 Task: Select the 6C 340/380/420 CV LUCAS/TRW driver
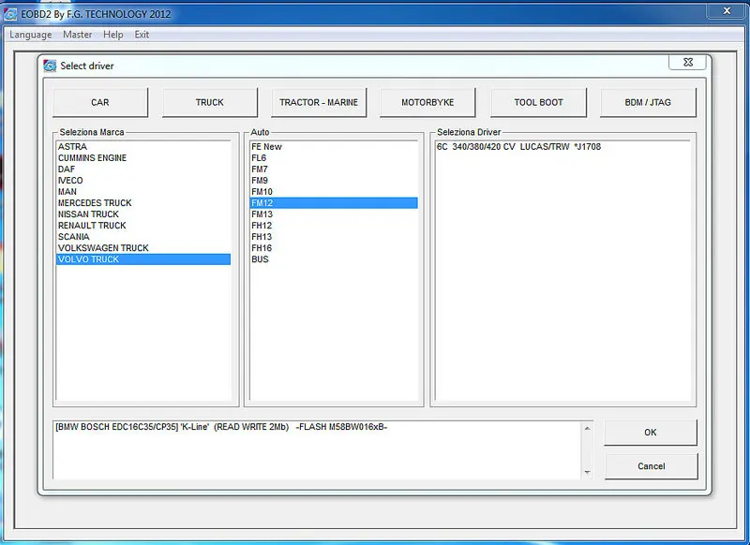[x=518, y=146]
